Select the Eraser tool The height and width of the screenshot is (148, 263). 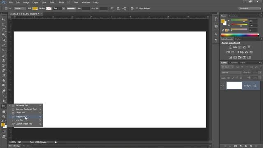point(4,70)
